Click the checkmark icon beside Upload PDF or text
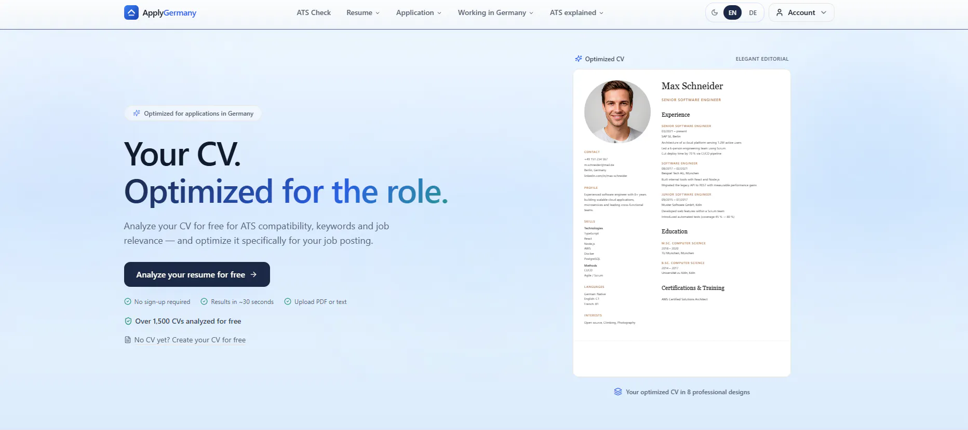This screenshot has width=968, height=430. coord(288,301)
